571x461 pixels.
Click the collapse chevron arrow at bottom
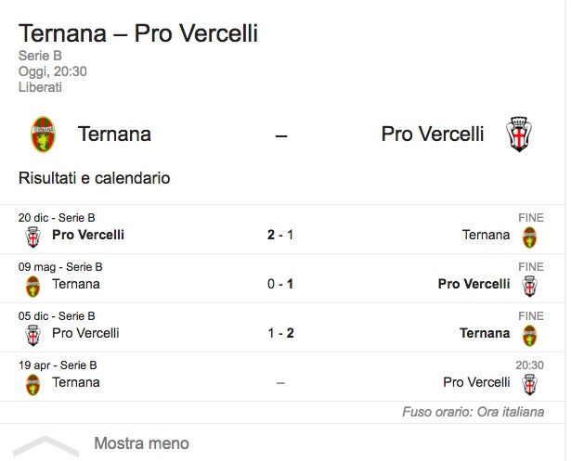coord(45,445)
